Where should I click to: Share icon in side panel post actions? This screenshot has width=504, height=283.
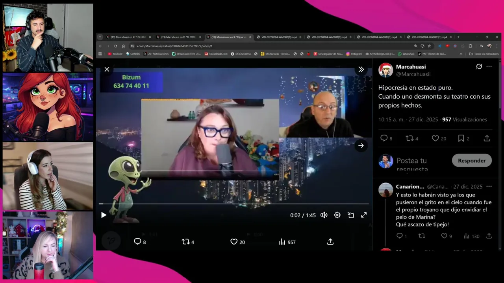tap(487, 138)
